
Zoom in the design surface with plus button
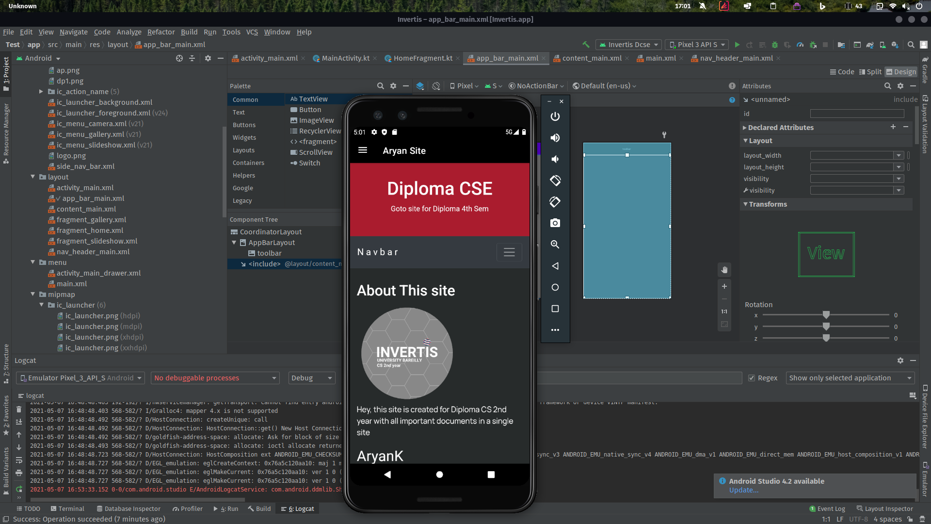(x=724, y=286)
